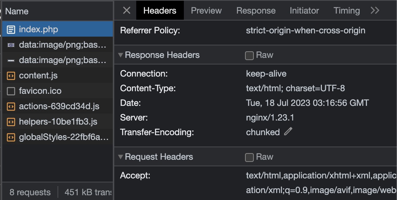Collapse the Response Headers section
The height and width of the screenshot is (200, 397).
(x=120, y=55)
